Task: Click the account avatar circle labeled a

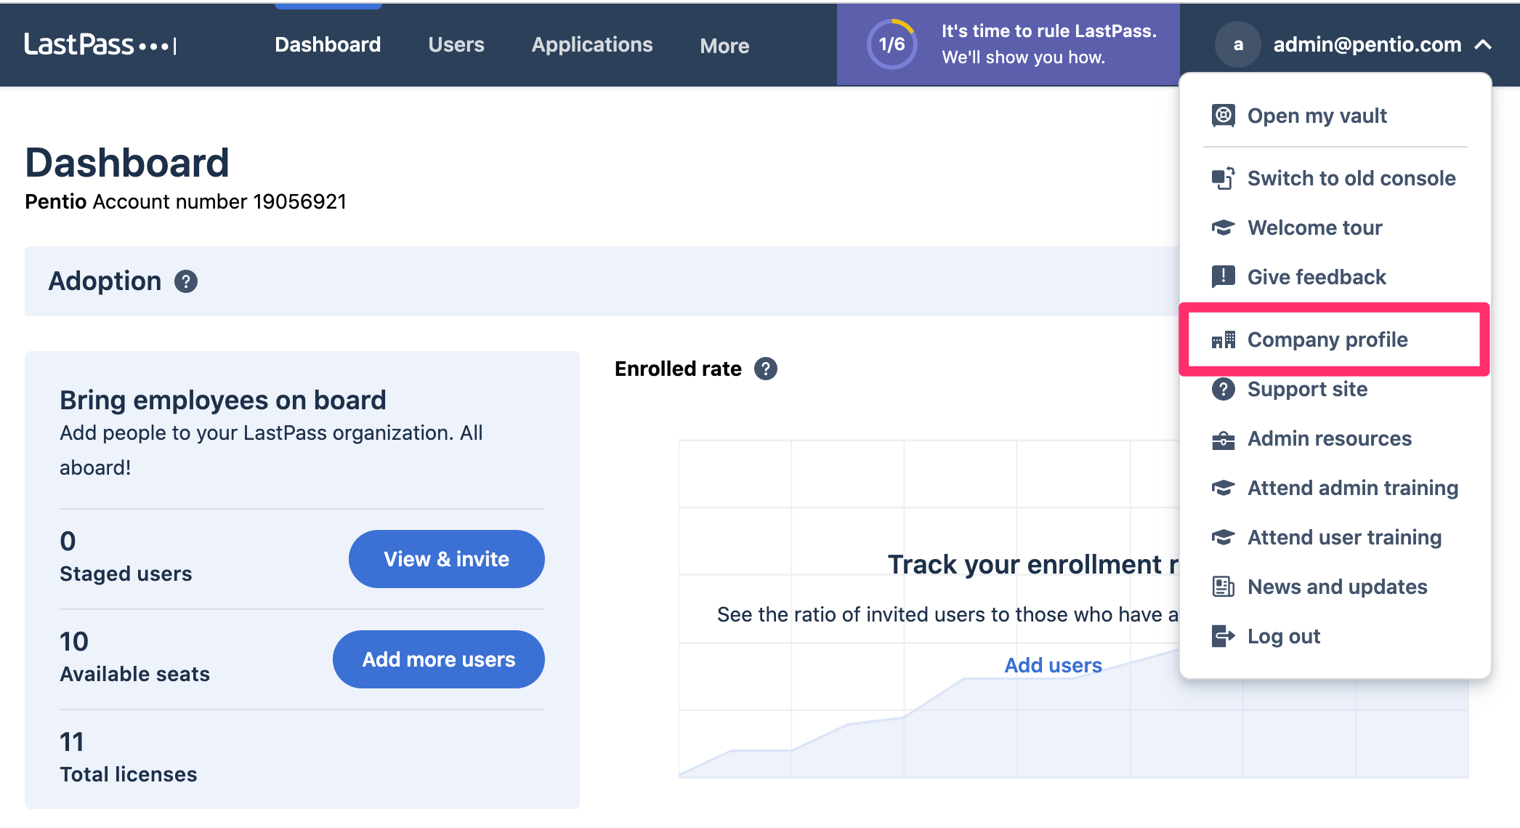Action: click(x=1238, y=45)
